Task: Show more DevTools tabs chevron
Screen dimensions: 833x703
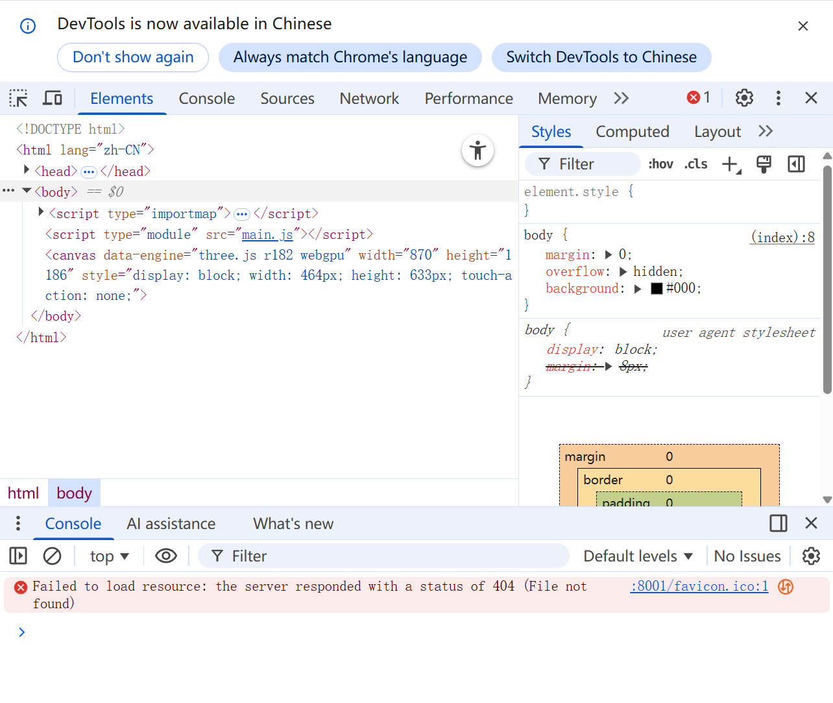Action: coord(622,98)
